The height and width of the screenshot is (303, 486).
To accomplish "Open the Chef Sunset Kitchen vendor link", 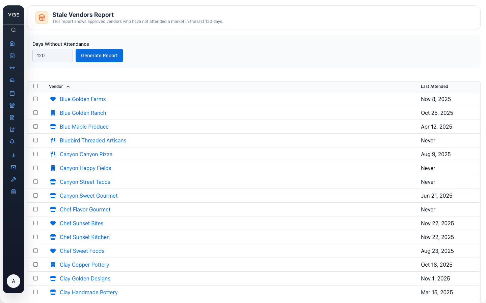I will tap(84, 237).
